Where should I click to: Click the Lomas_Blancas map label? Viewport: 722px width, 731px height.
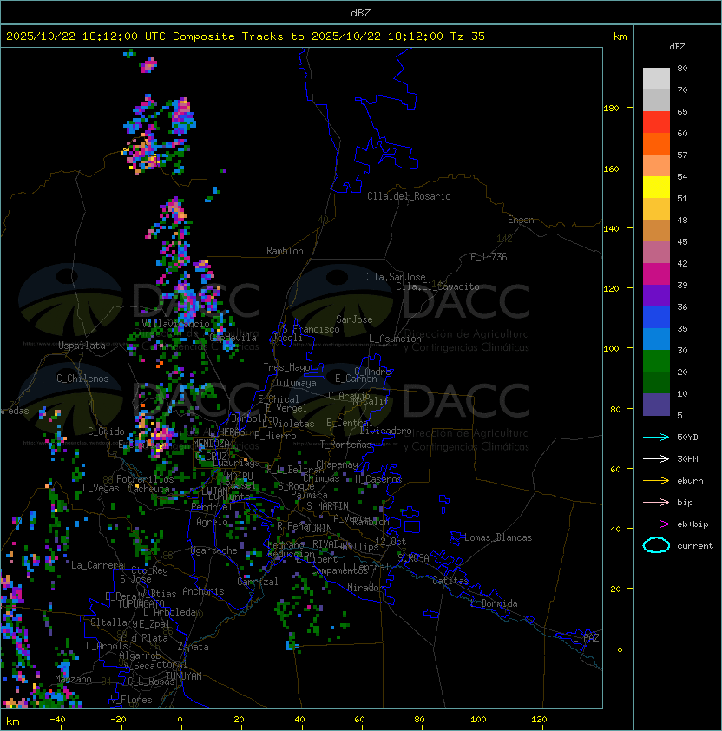498,537
